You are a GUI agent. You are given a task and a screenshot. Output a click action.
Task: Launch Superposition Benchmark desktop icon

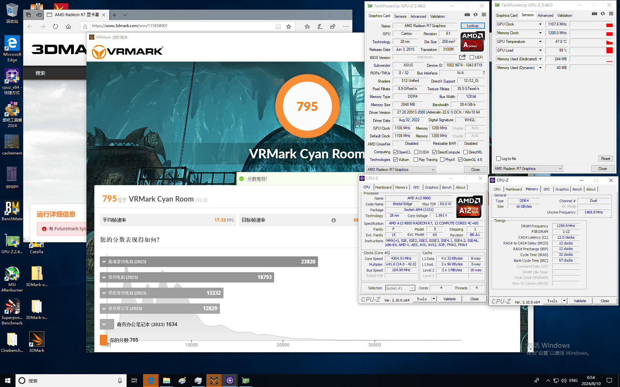coord(12,312)
